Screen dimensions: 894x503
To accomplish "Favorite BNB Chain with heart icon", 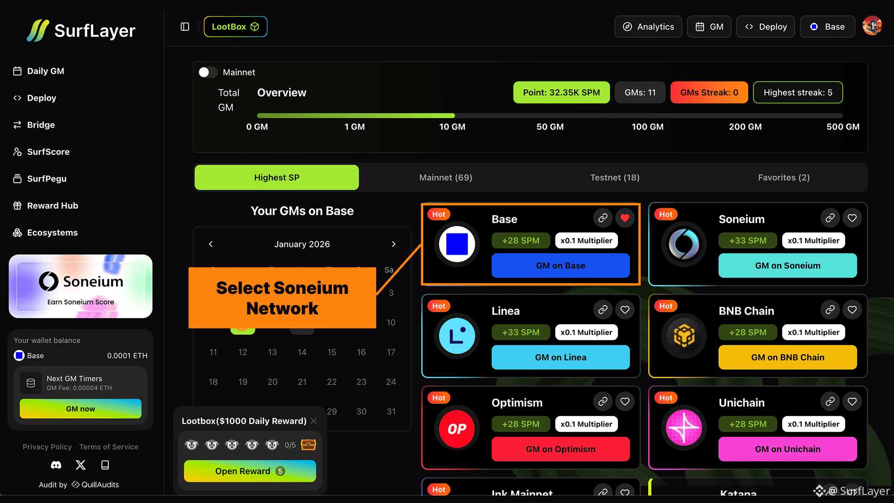I will tap(852, 310).
